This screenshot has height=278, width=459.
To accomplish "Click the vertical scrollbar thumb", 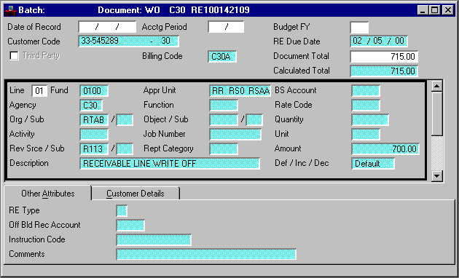I will tap(437, 114).
